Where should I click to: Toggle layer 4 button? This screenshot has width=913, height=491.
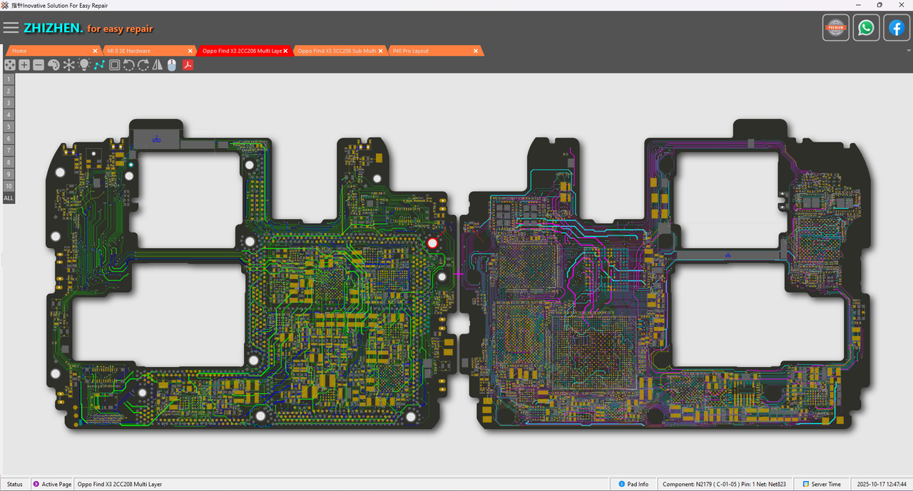(9, 115)
